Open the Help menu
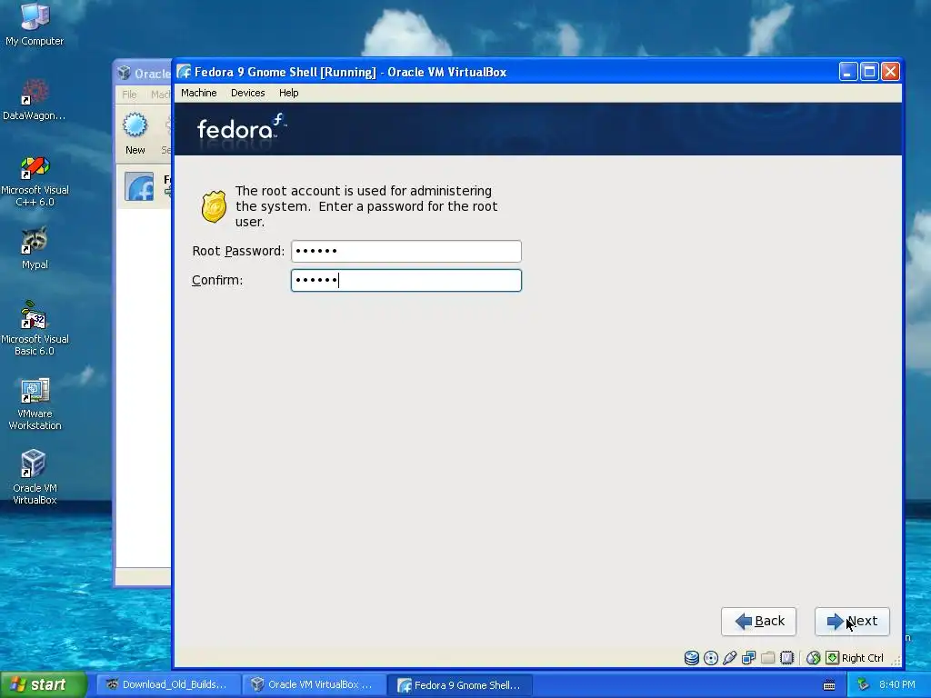 pos(288,93)
